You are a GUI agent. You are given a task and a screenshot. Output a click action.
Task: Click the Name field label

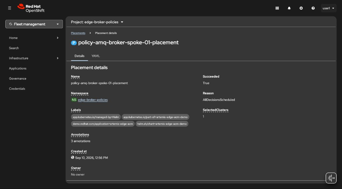tap(75, 76)
